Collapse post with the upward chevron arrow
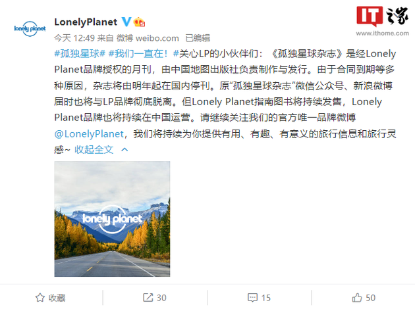415x311 pixels. click(124, 149)
